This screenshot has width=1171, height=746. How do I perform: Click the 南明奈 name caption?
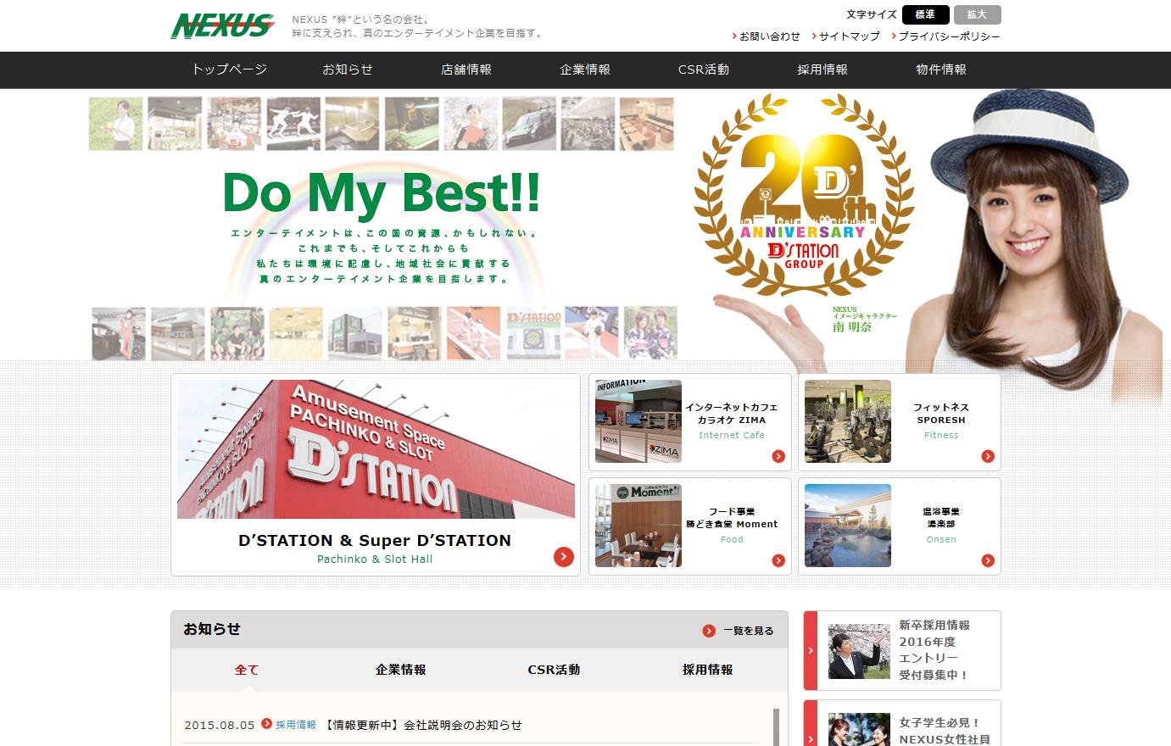852,326
